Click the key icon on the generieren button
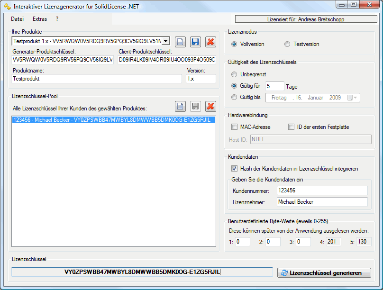 pos(284,272)
